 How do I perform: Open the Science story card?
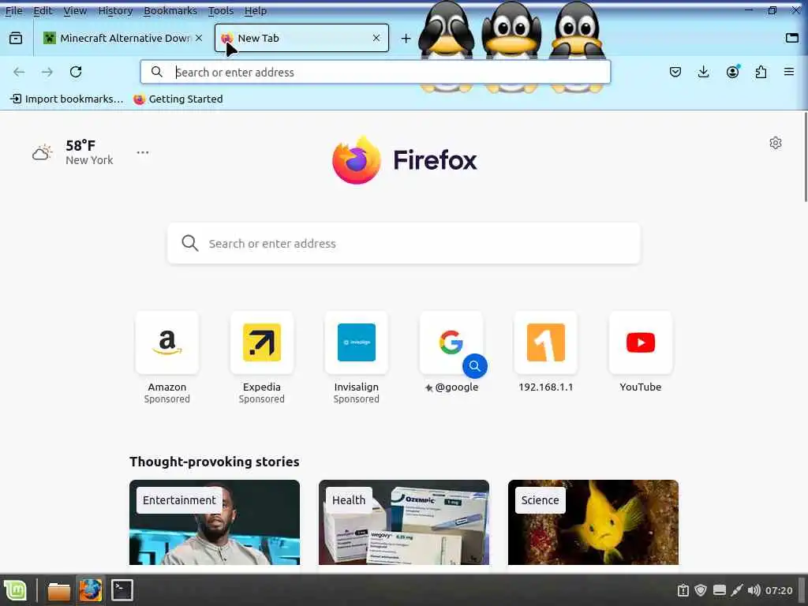coord(593,522)
